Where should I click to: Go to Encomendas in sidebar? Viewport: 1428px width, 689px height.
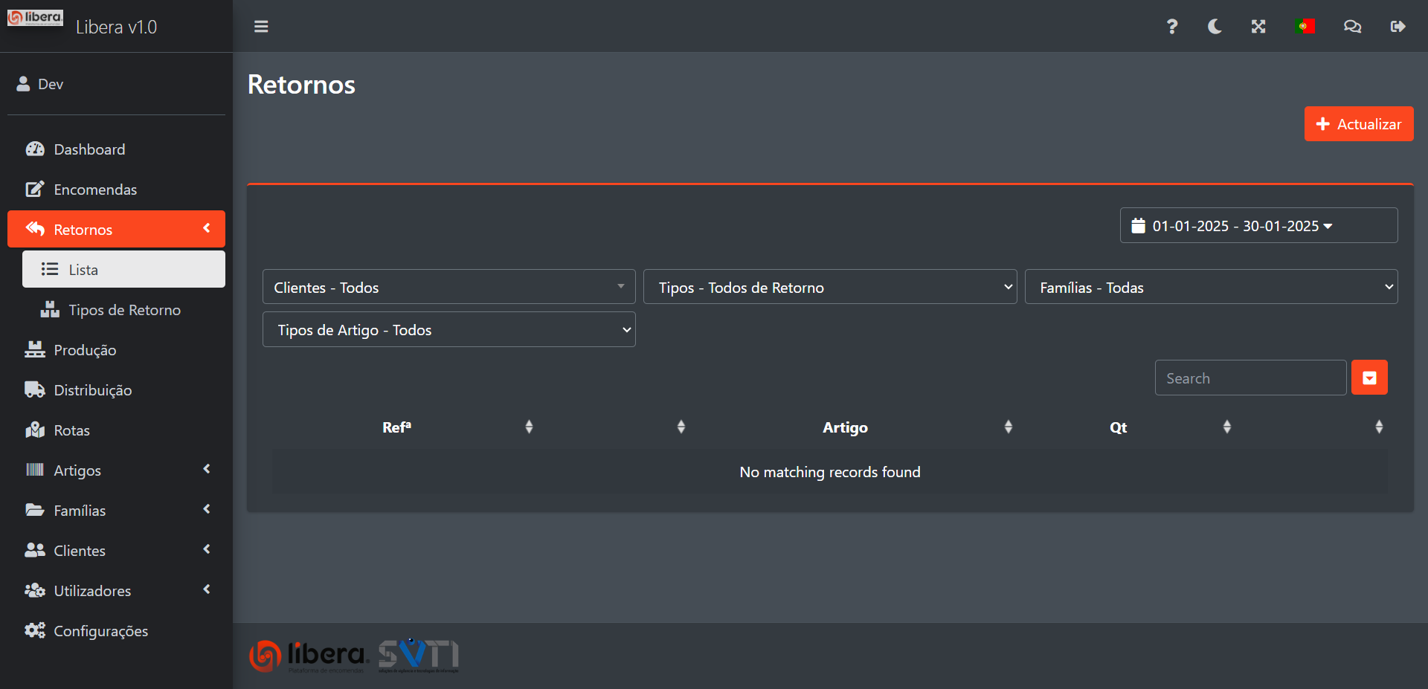click(95, 190)
